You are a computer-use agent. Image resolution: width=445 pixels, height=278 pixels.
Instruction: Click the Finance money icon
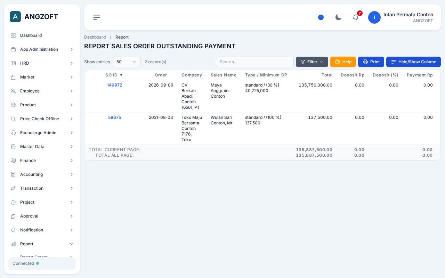13,161
